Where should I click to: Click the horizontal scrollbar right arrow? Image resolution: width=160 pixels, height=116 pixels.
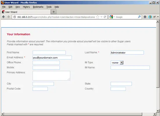pyautogui.click(x=155, y=114)
